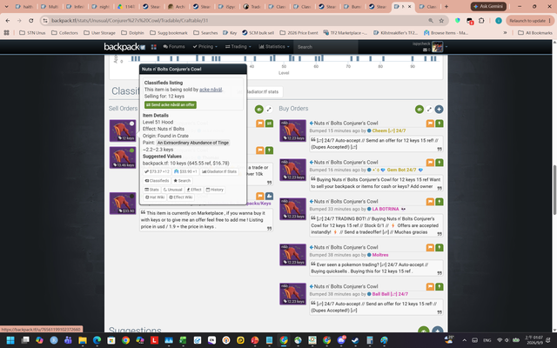
Task: Select Cheem's buy order item thumbnail
Action: [292, 130]
